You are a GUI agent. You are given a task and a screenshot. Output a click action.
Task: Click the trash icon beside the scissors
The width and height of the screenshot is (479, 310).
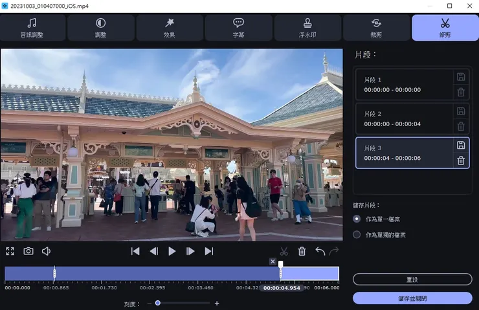coord(302,251)
